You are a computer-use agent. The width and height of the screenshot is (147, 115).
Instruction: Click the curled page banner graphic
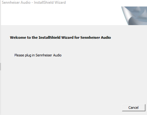134,16
